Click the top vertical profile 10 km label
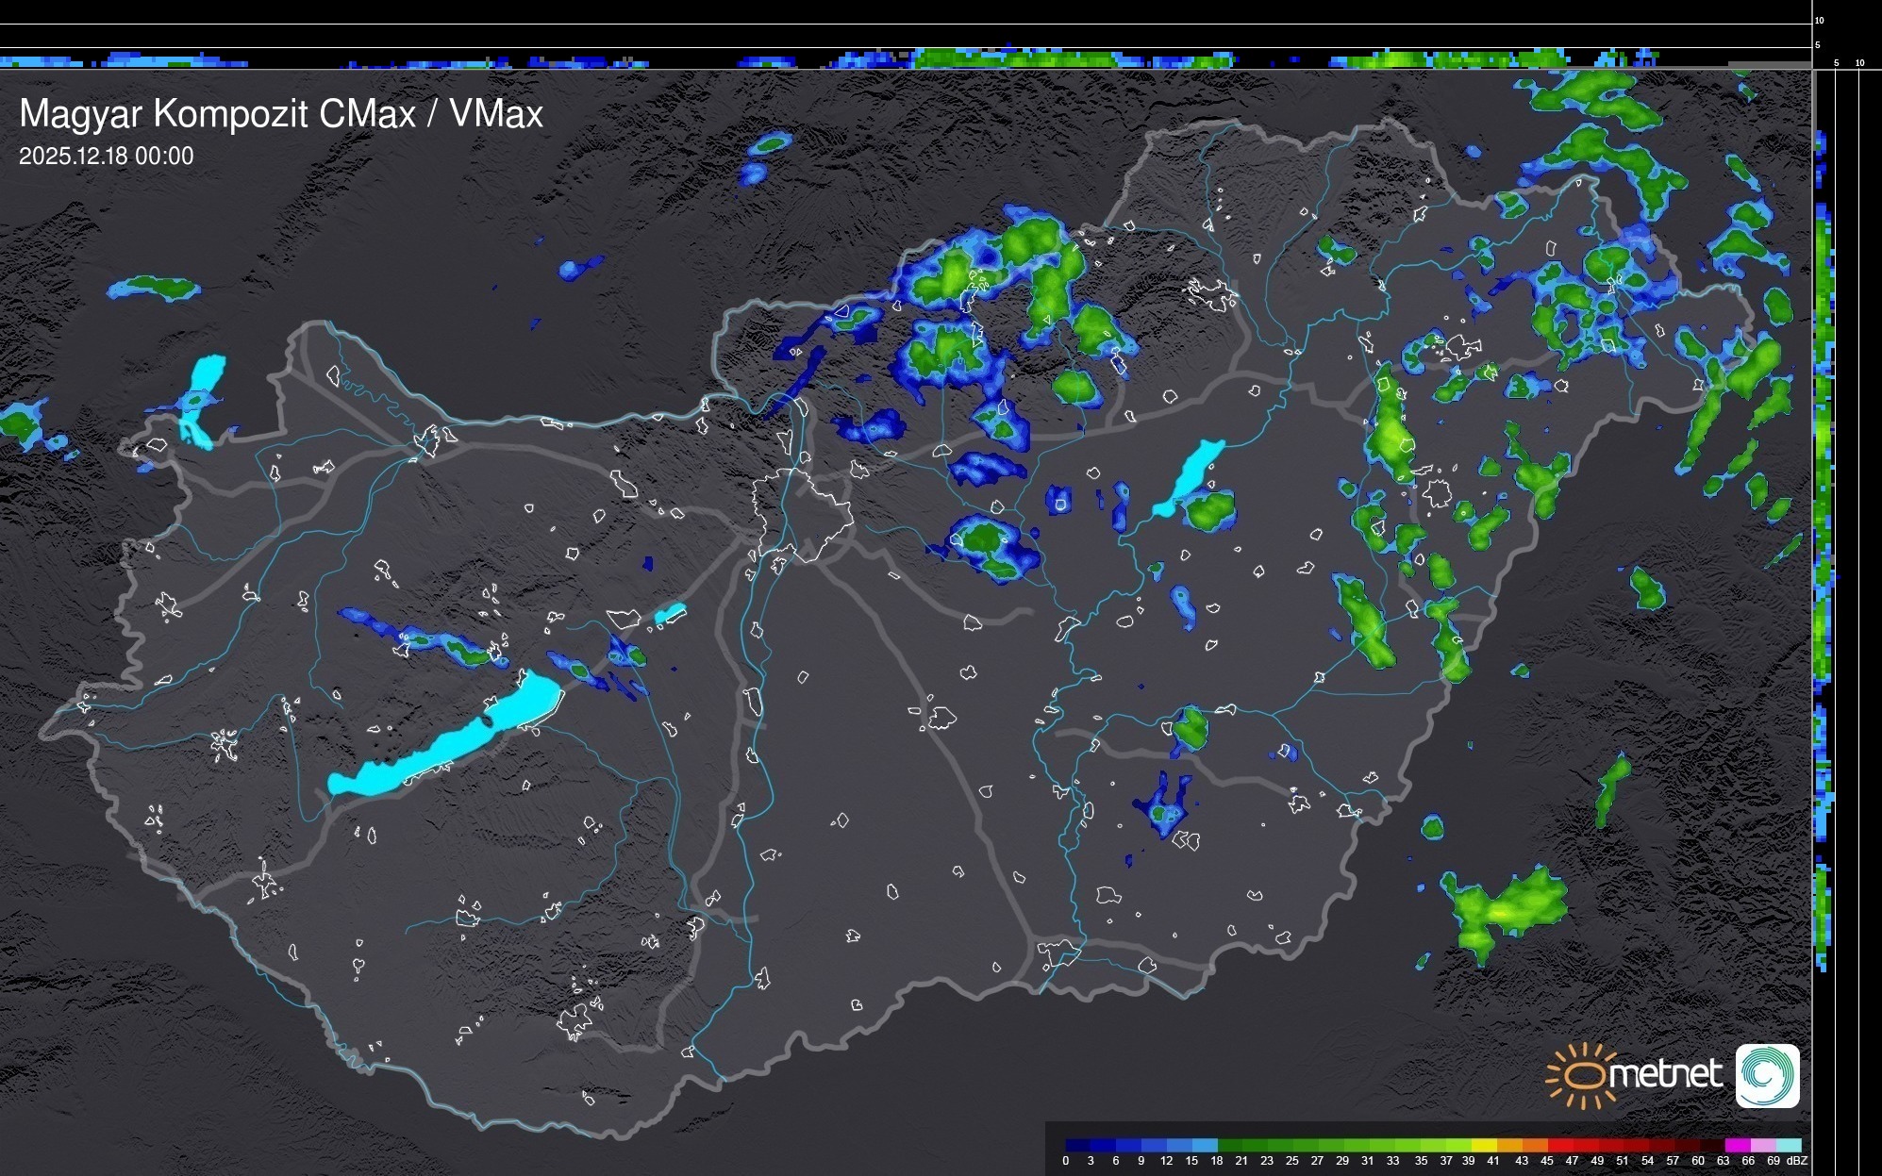The image size is (1882, 1176). 1820,20
